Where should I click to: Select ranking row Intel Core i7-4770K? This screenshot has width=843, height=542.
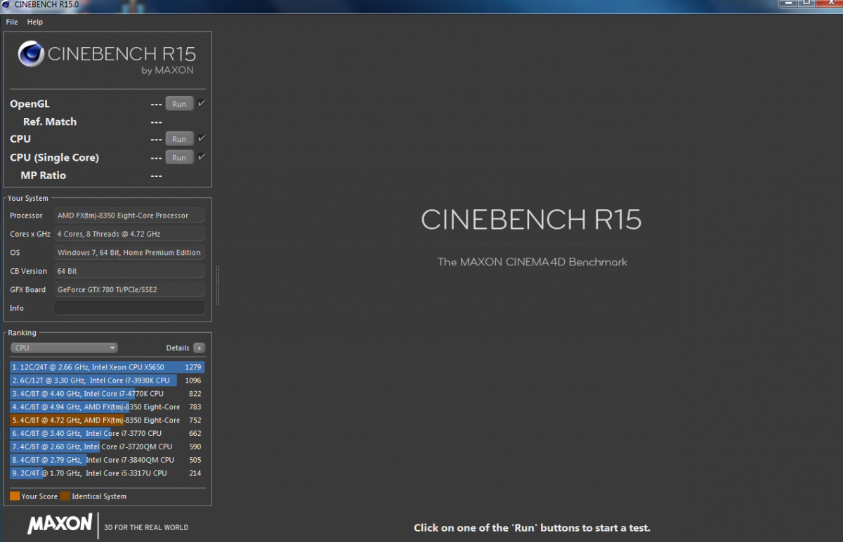coord(107,394)
